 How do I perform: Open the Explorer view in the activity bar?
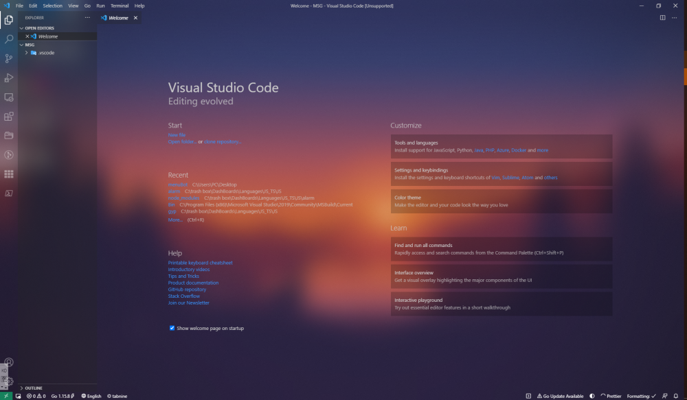pos(9,20)
